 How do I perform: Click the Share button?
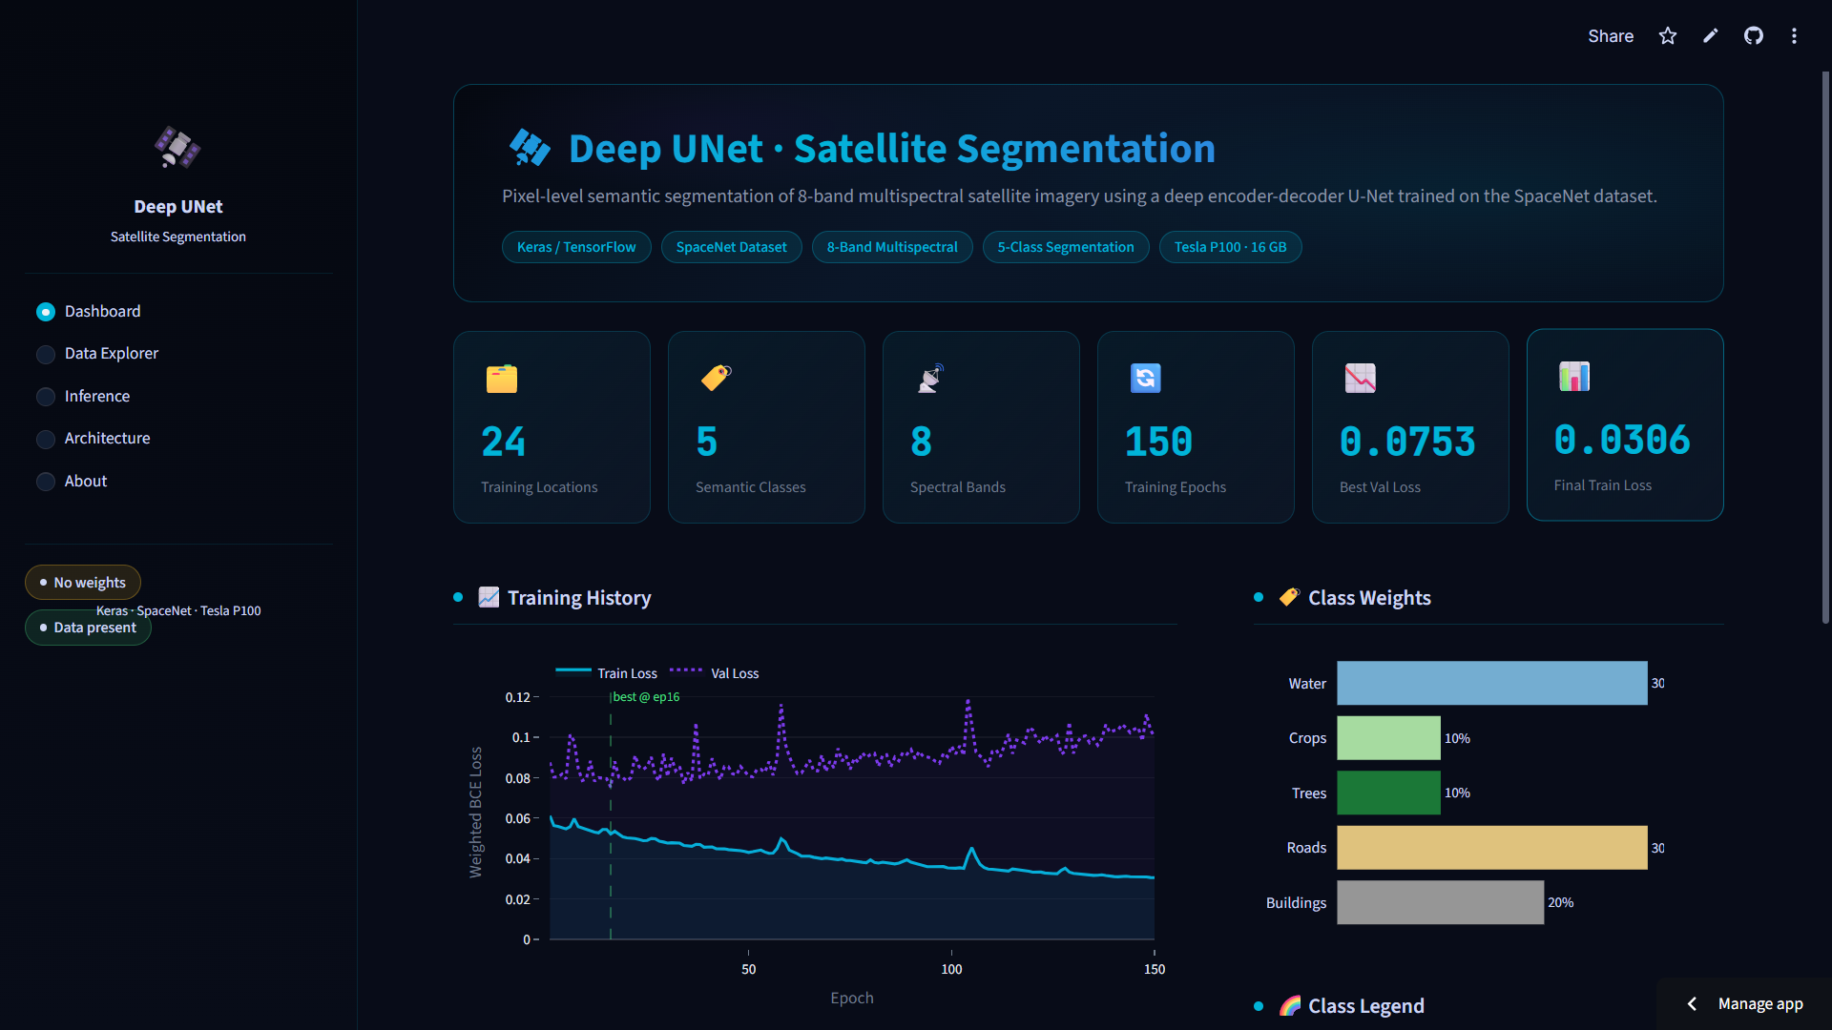[1611, 36]
